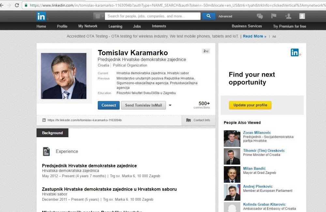Click the LinkedIn icon beside the profile URL
The width and height of the screenshot is (326, 212).
44,120
